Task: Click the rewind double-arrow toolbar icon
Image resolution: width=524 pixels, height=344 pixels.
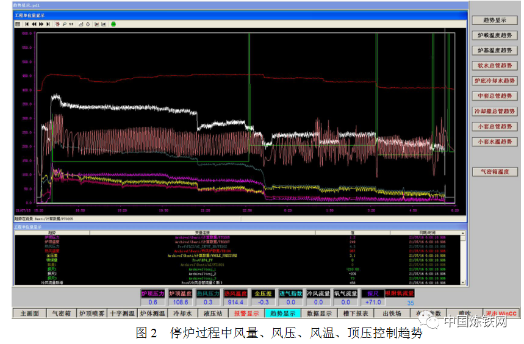Action: pyautogui.click(x=34, y=24)
